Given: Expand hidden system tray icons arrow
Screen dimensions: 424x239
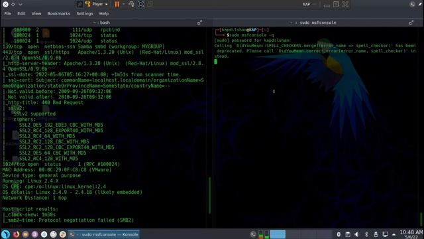Looking at the screenshot, I should coord(394,234).
